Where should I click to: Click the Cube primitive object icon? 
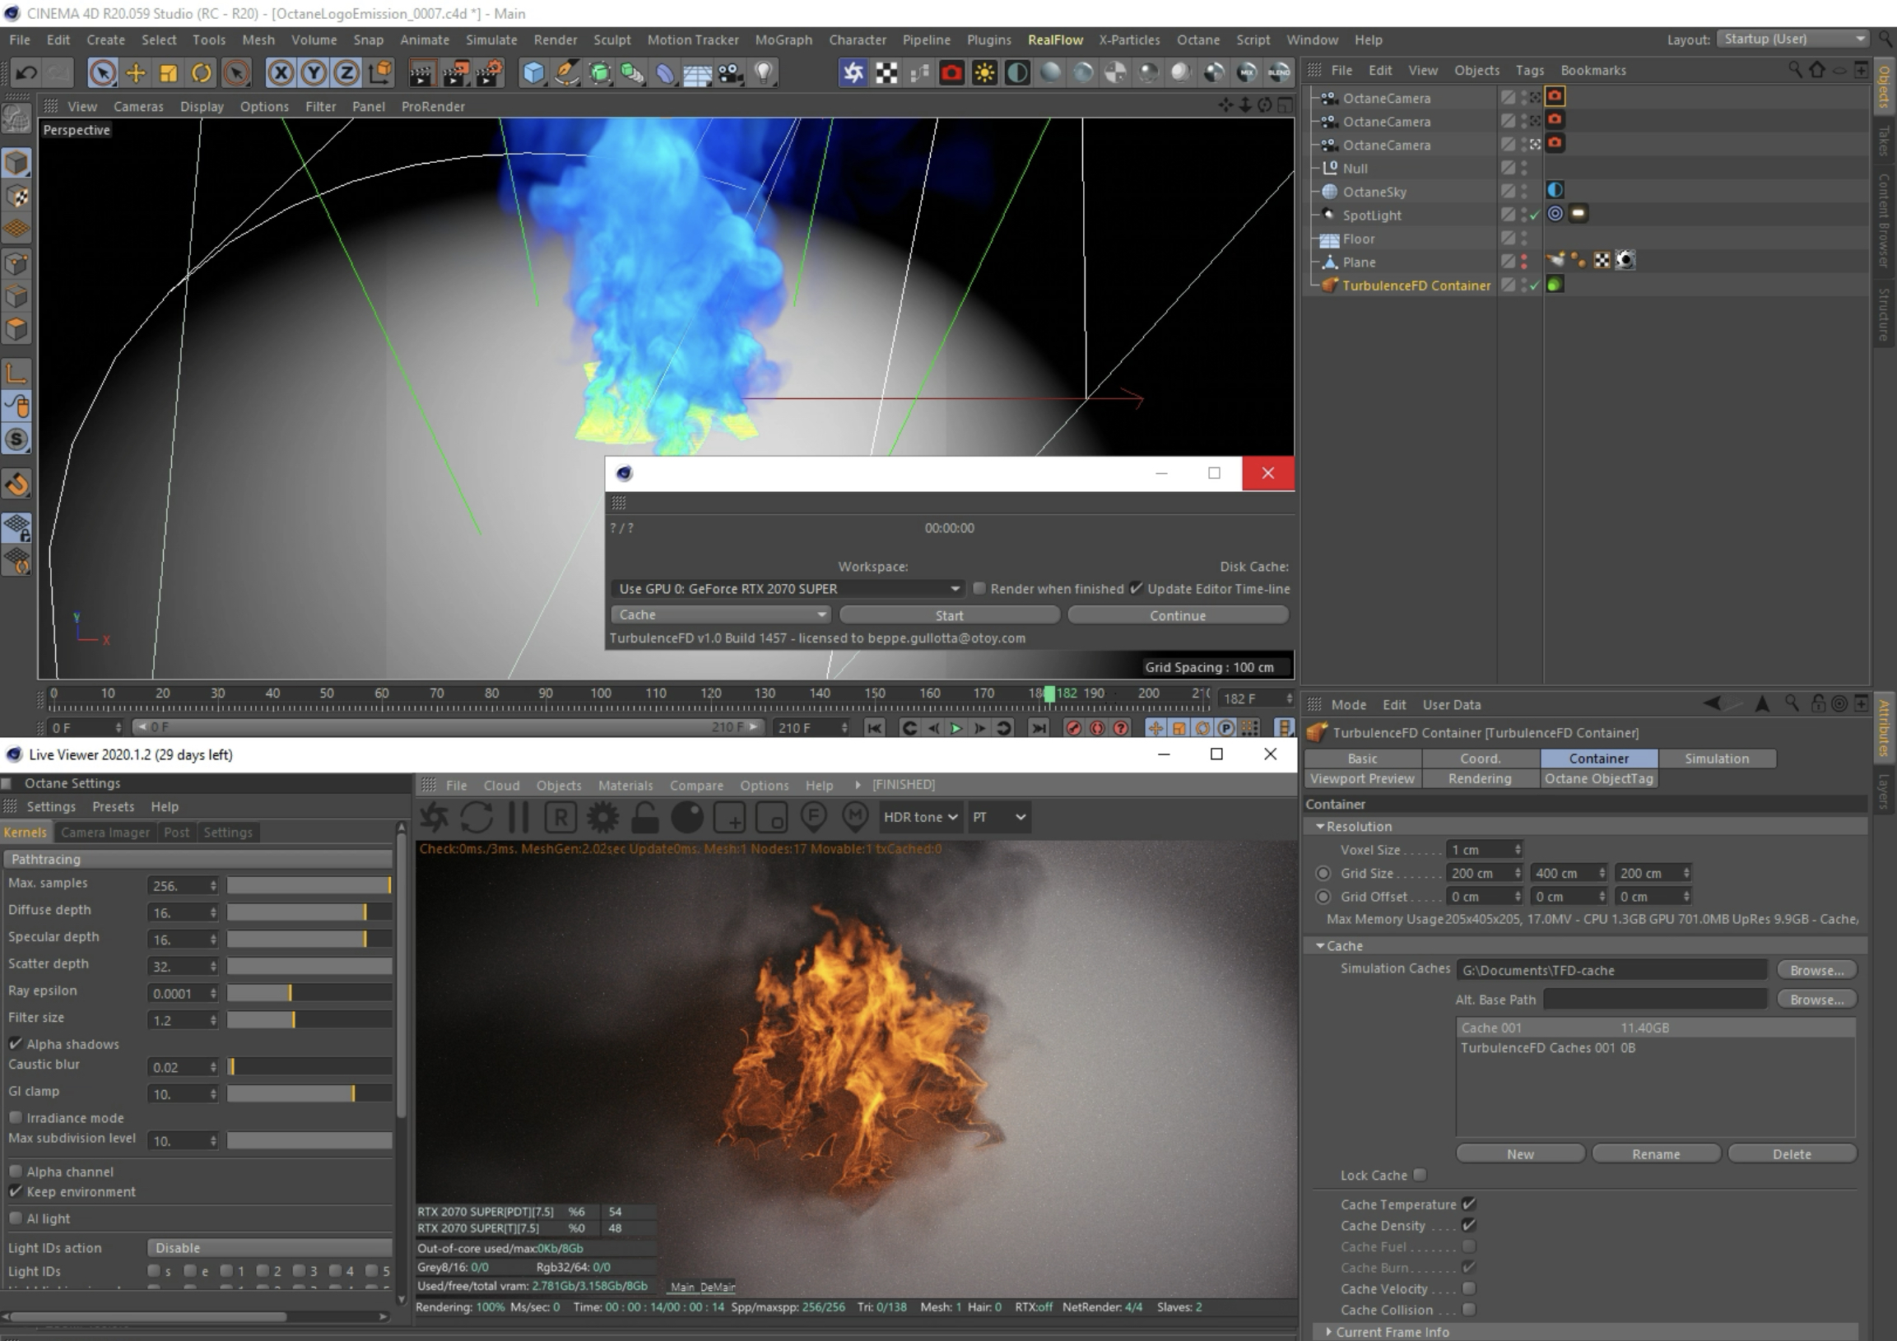(534, 72)
